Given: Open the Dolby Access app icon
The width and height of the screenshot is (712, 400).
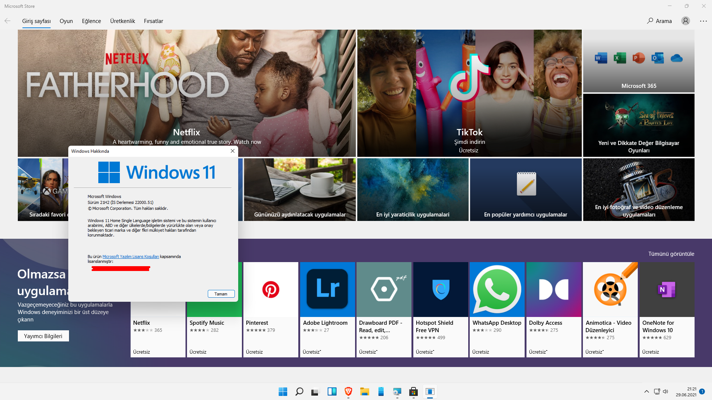Looking at the screenshot, I should click(x=554, y=290).
